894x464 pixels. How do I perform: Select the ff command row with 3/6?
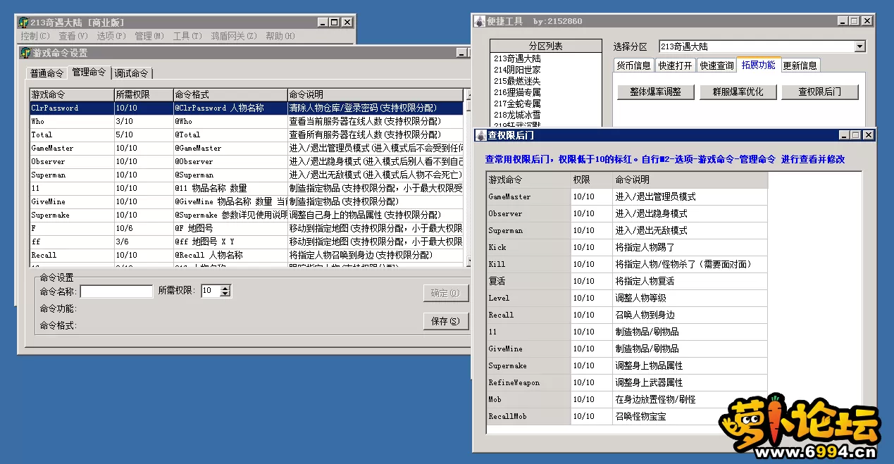click(247, 242)
